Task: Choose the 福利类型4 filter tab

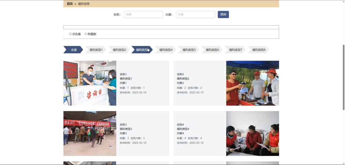Action: [x=166, y=50]
